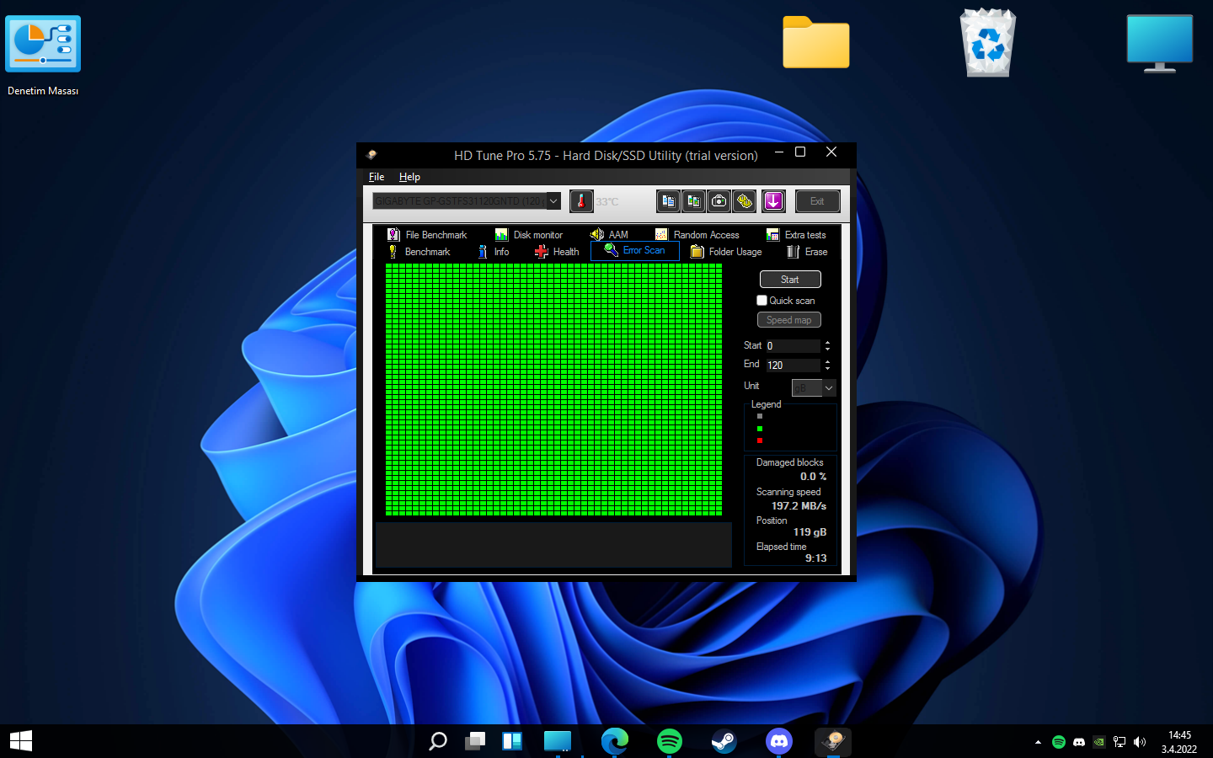The width and height of the screenshot is (1213, 758).
Task: Click the thermometer temperature icon
Action: click(581, 201)
